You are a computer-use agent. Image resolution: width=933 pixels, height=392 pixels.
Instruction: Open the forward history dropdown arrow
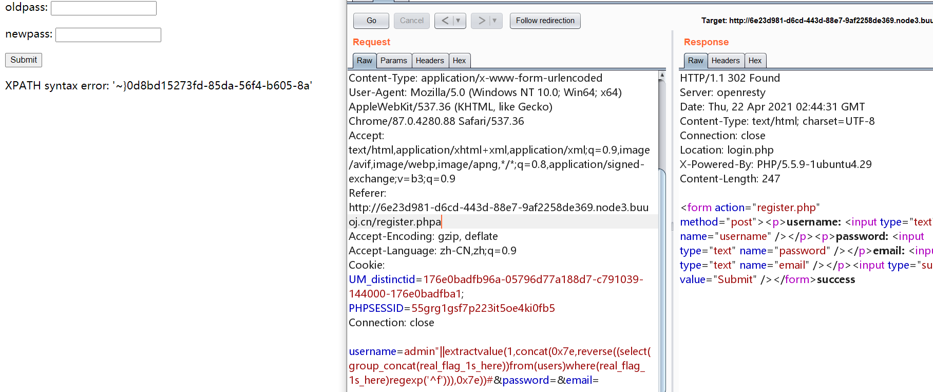(495, 21)
